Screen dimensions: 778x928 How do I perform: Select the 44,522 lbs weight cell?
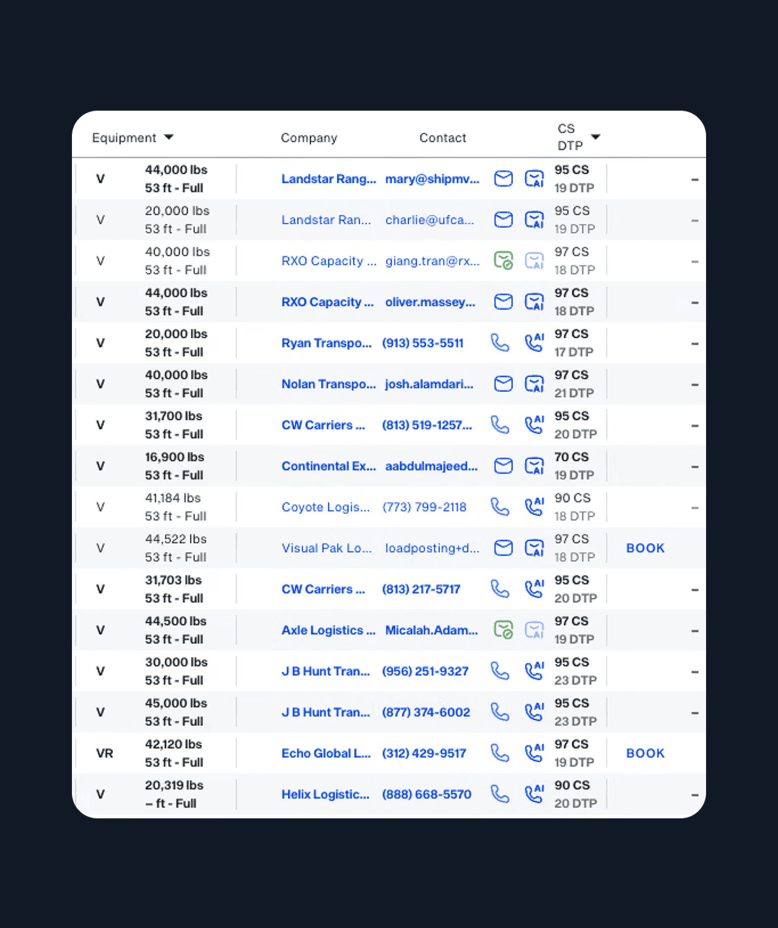coord(176,539)
